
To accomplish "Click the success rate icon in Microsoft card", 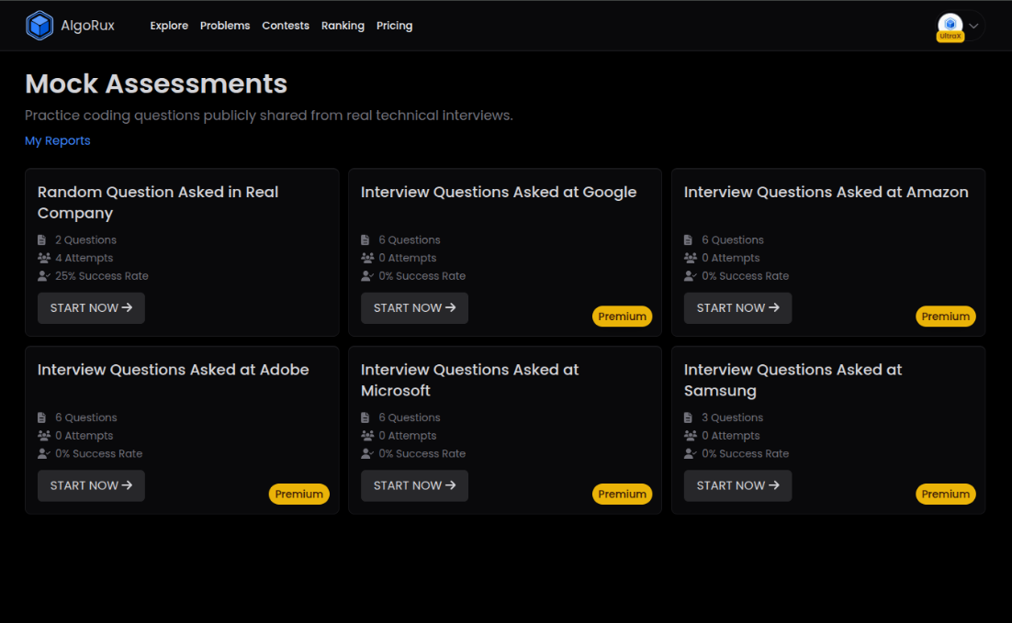I will (x=366, y=454).
